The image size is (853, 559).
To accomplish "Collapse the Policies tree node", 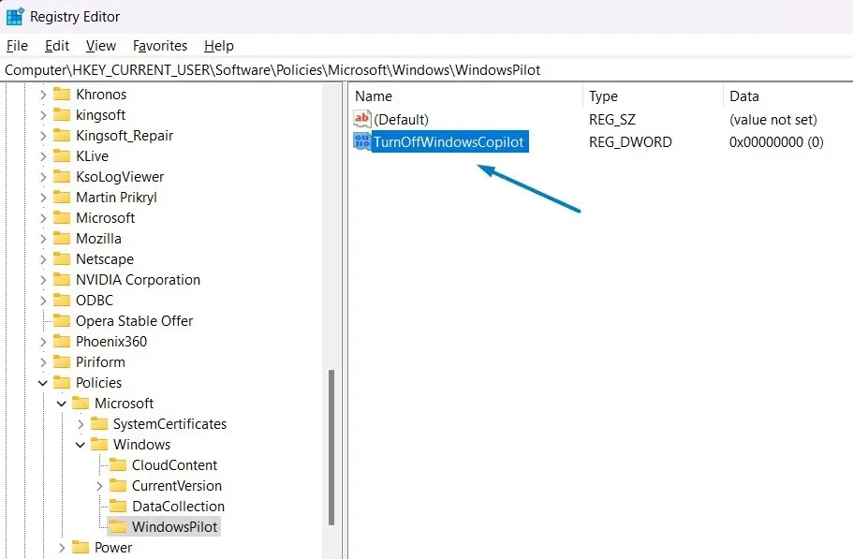I will [x=43, y=383].
